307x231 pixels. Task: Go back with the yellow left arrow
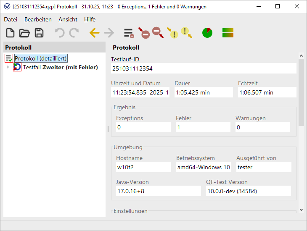[94, 33]
